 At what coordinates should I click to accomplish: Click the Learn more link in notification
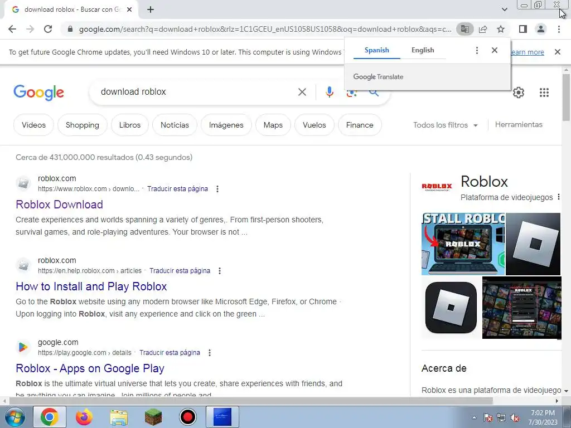click(528, 52)
